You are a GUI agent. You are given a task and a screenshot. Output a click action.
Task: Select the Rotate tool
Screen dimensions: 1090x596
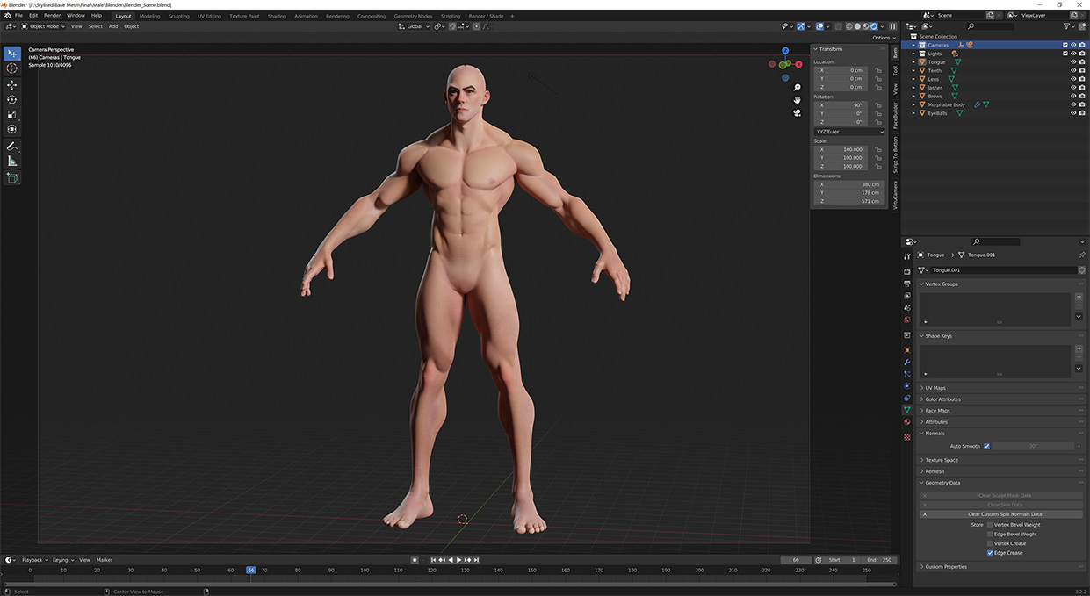pyautogui.click(x=12, y=100)
